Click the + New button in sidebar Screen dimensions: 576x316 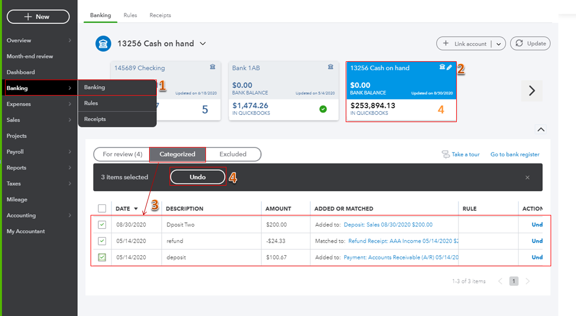point(38,17)
